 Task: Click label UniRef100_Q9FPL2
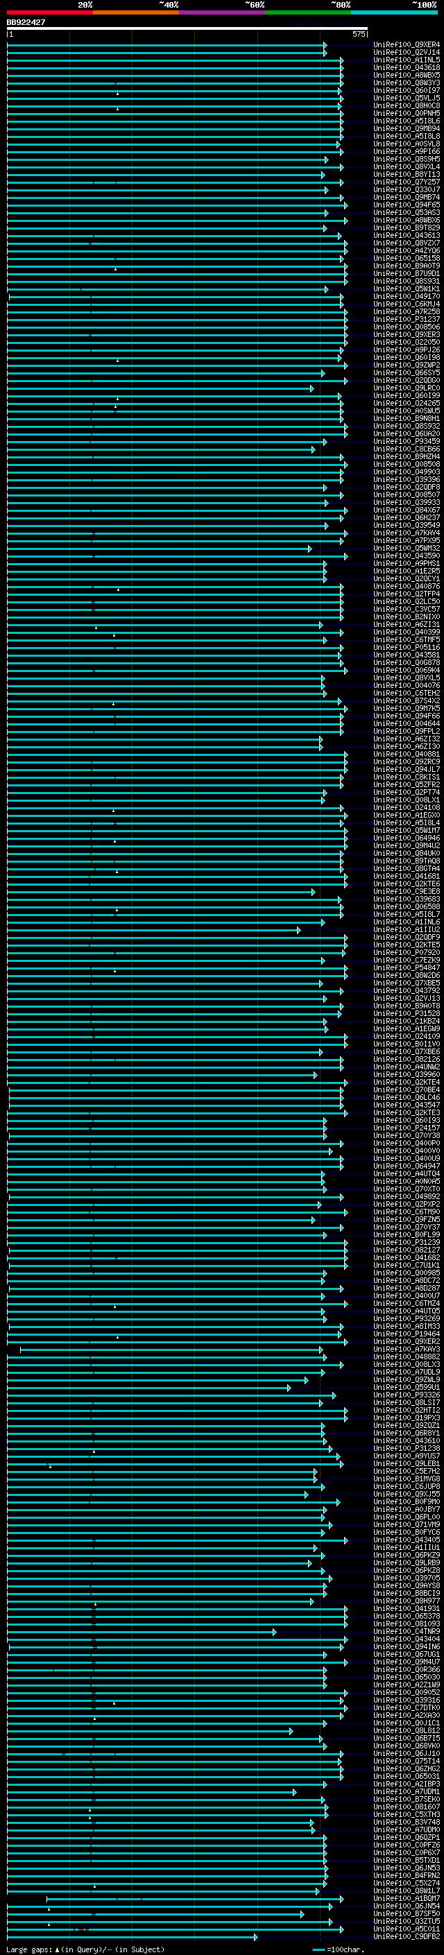pos(407,732)
